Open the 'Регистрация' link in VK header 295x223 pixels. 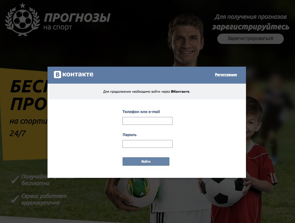tap(226, 75)
